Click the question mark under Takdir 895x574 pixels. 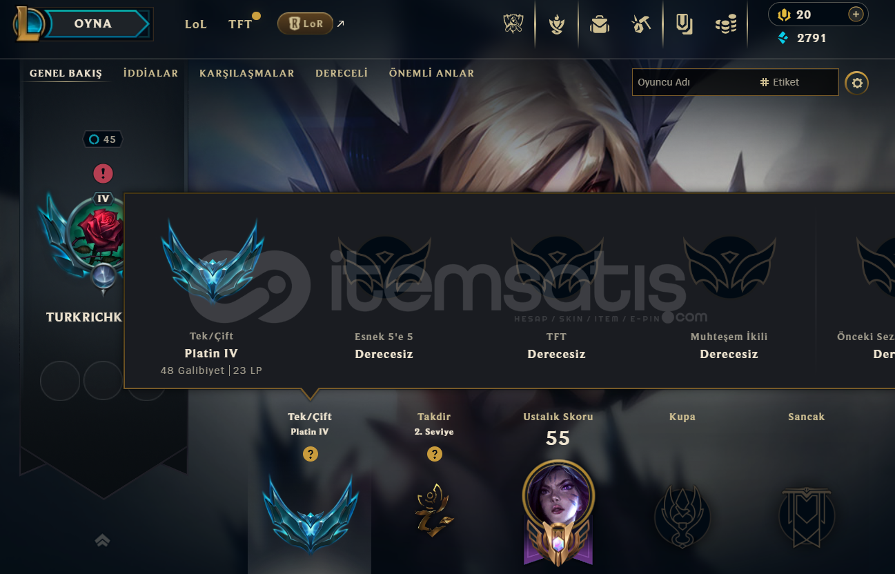434,454
